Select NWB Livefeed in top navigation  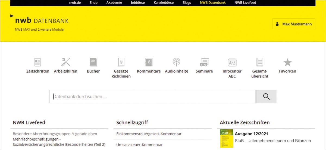(245, 3)
